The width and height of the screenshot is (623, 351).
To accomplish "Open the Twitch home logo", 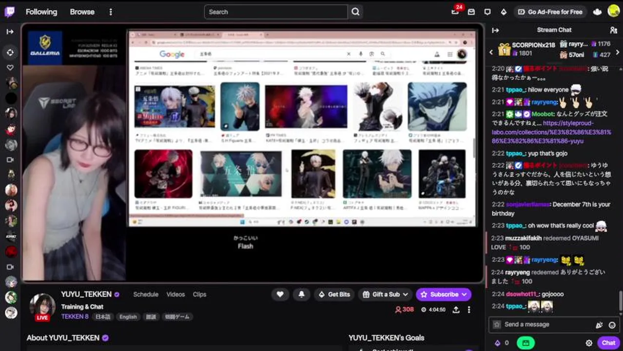I will coord(10,12).
